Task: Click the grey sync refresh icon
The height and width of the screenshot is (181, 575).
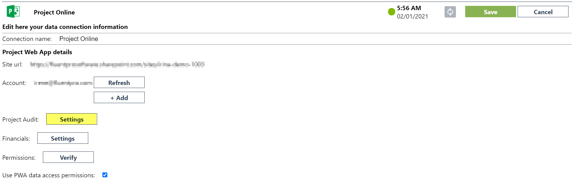Action: (450, 12)
